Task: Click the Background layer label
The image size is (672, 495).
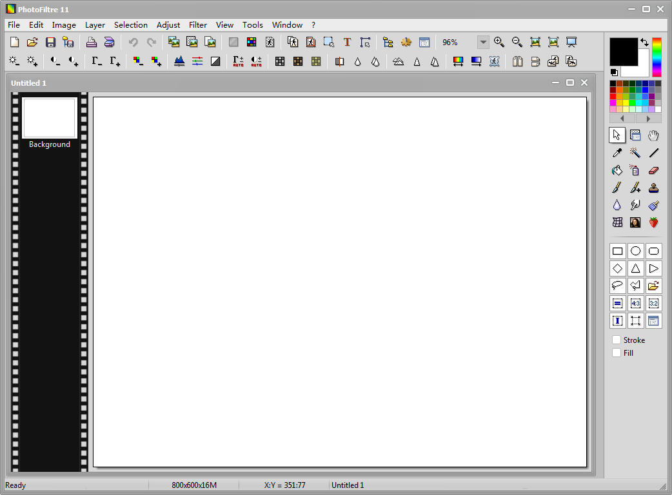Action: (50, 144)
